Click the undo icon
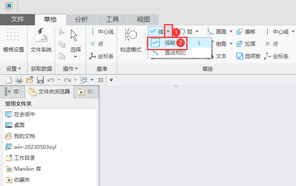The image size is (296, 186). (51, 80)
